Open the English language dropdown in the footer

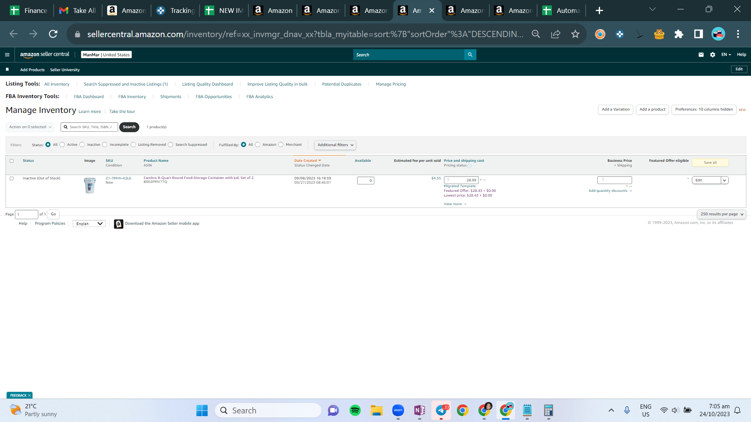[x=89, y=224]
